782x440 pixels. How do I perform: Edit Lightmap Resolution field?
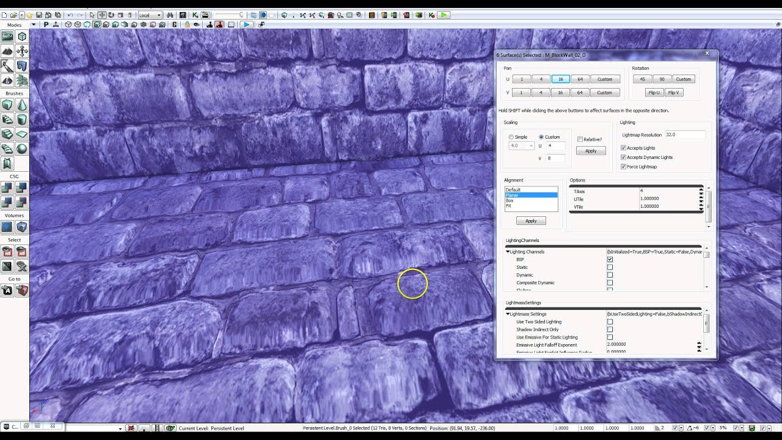[685, 134]
